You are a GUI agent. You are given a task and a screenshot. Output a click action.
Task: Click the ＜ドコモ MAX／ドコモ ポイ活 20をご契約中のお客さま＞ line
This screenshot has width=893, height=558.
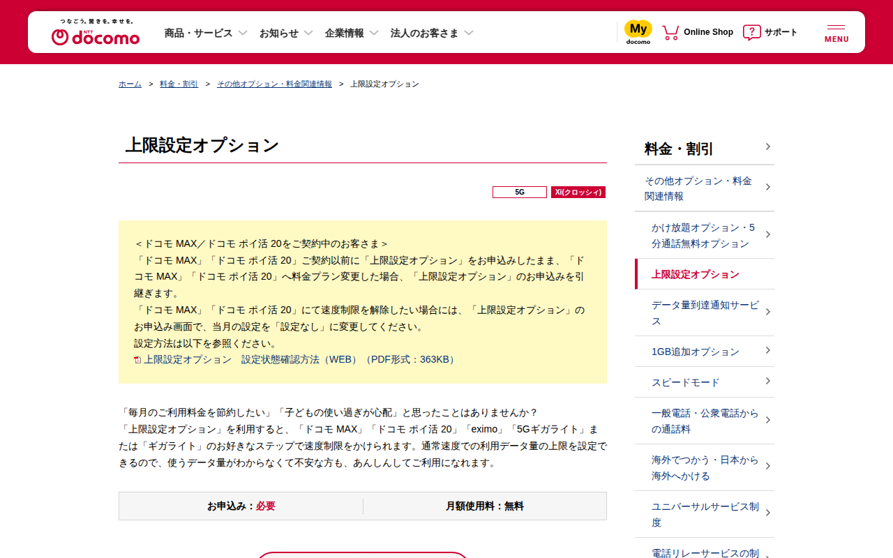pyautogui.click(x=261, y=243)
